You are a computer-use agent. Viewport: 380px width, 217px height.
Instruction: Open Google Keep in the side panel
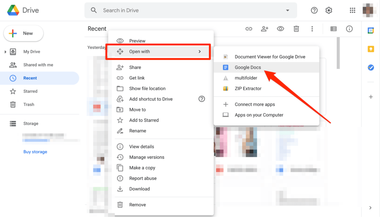click(x=371, y=49)
